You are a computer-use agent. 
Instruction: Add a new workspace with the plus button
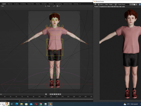[80, 4]
